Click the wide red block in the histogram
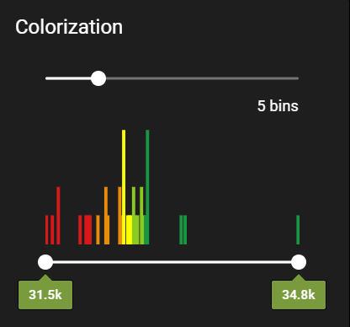Image resolution: width=350 pixels, height=327 pixels. [88, 230]
